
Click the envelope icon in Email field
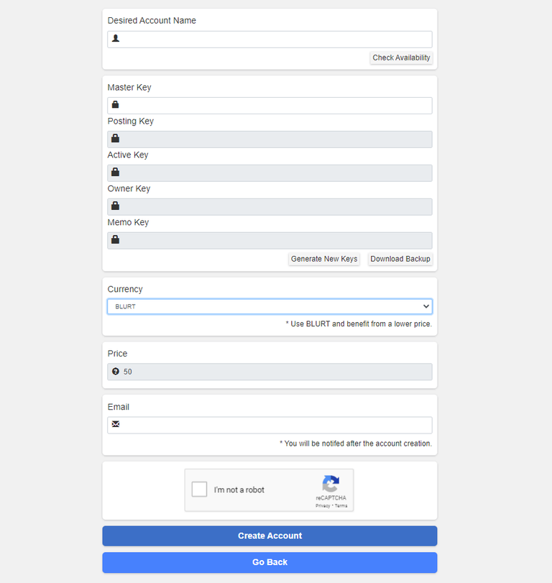tap(116, 424)
